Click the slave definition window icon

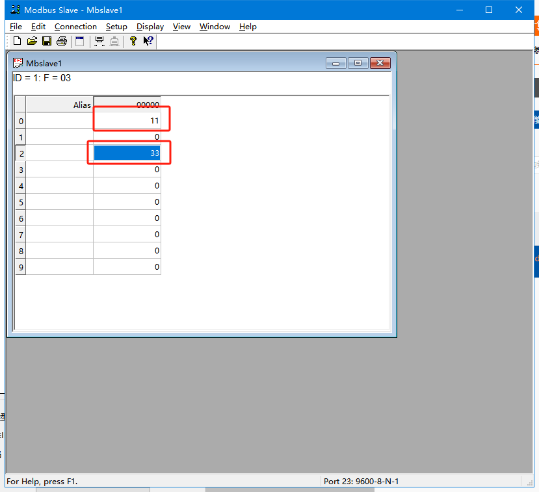click(80, 41)
